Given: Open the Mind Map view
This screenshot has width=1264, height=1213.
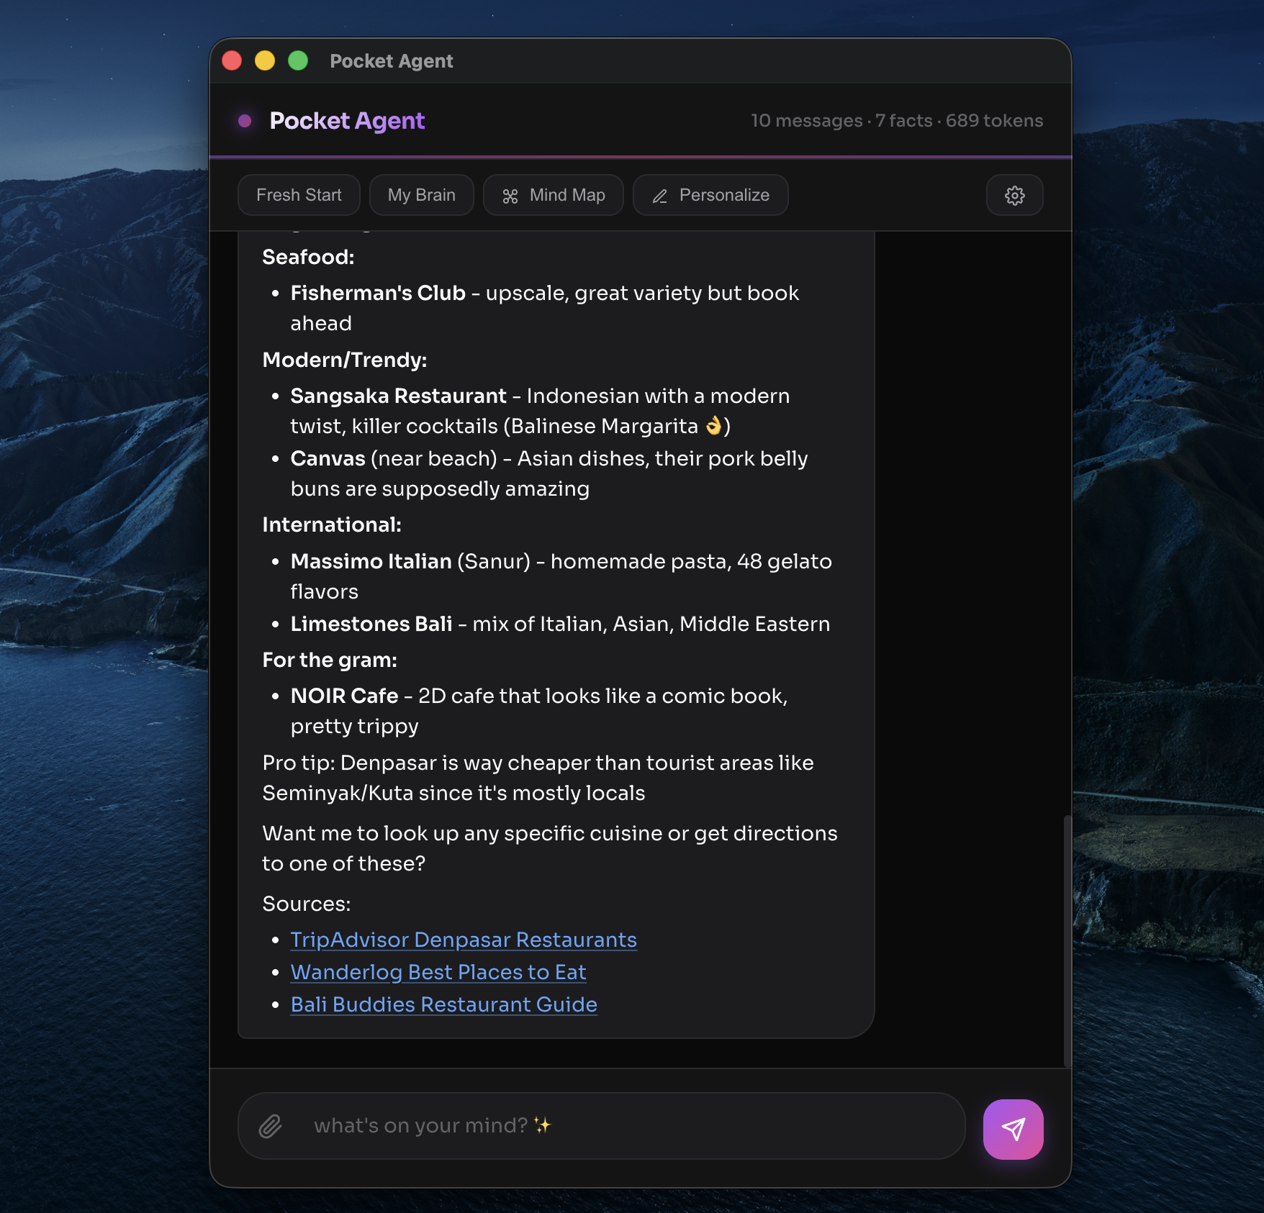Looking at the screenshot, I should coord(553,195).
